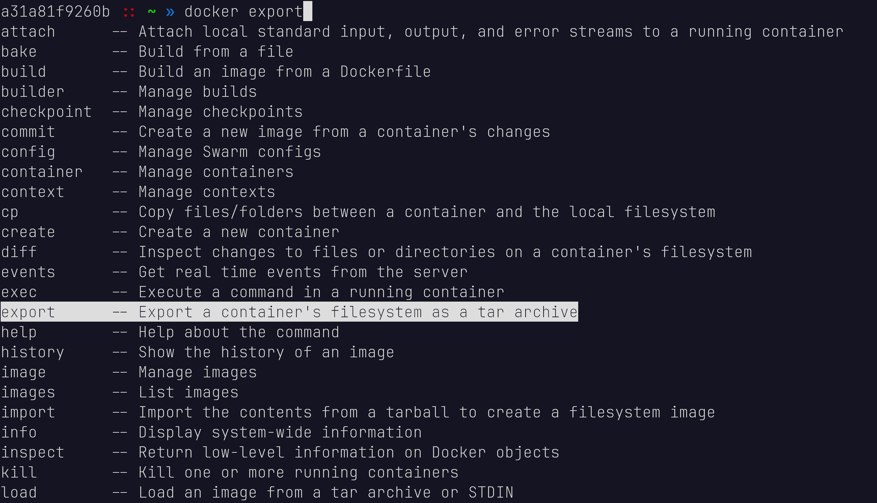Select the build command completion
Image resolution: width=877 pixels, height=503 pixels.
(x=23, y=72)
